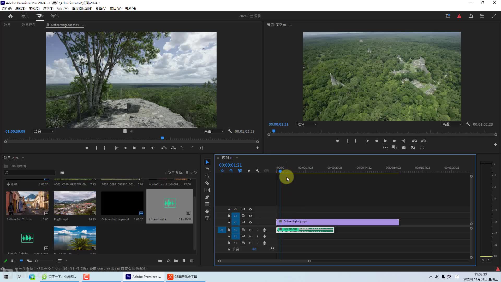Toggle V3 track output eye

[x=250, y=209]
